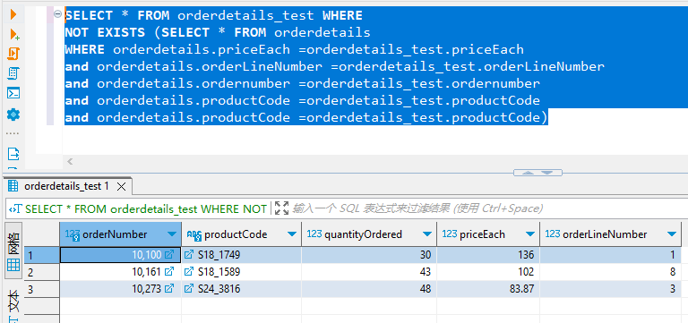Image resolution: width=688 pixels, height=323 pixels.
Task: Collapse the SQL statement fold marker
Action: pos(57,14)
